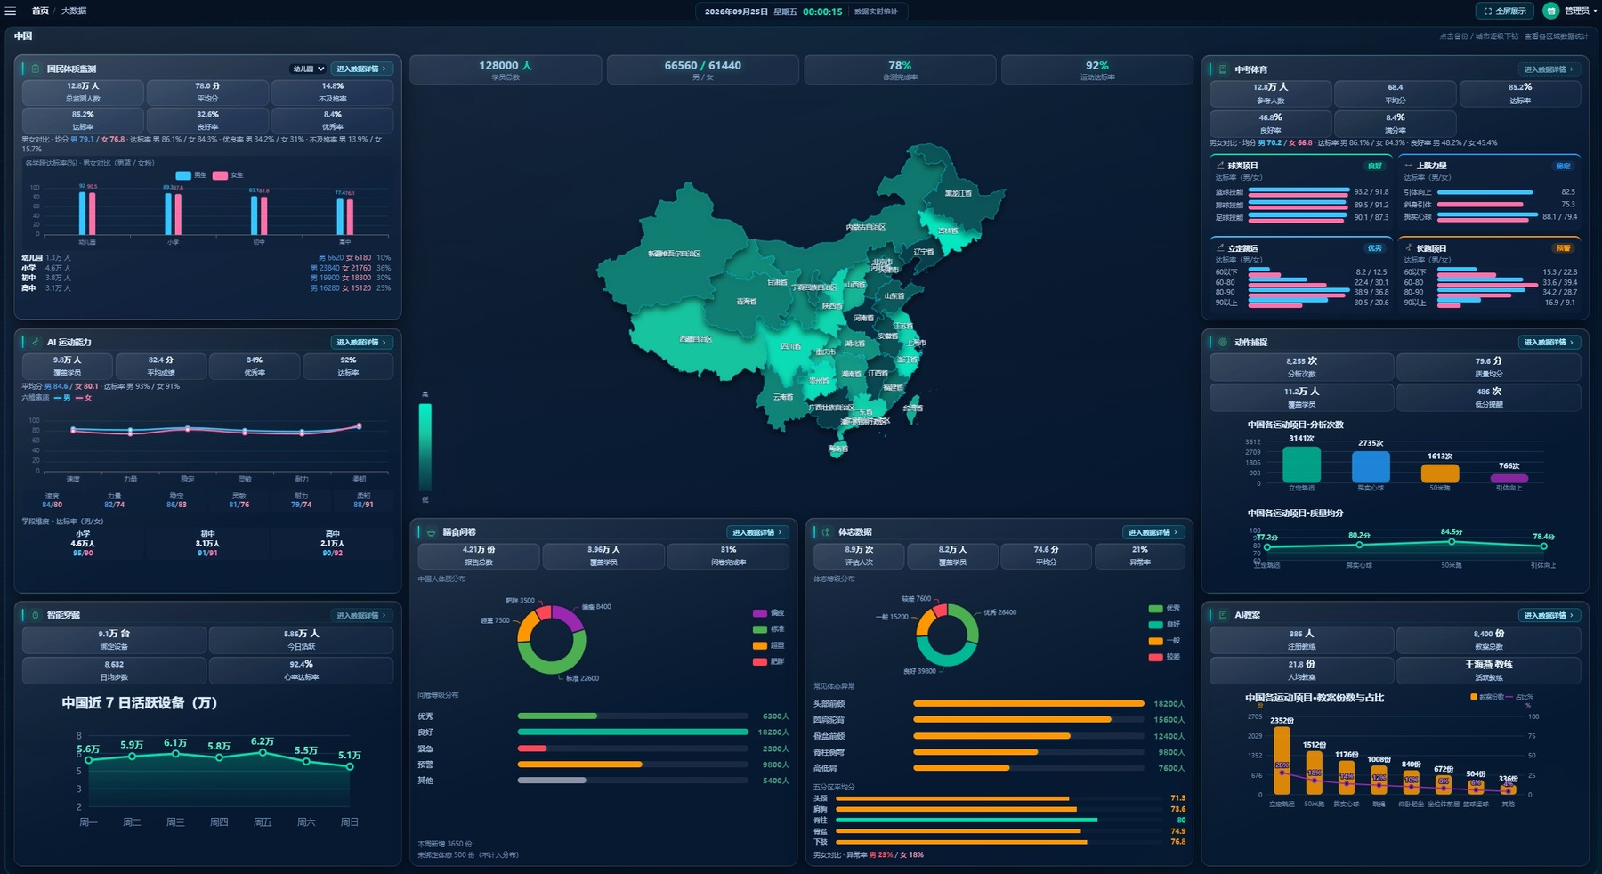Open the 幼儿园 school-stage dropdown
1602x874 pixels.
pos(308,69)
